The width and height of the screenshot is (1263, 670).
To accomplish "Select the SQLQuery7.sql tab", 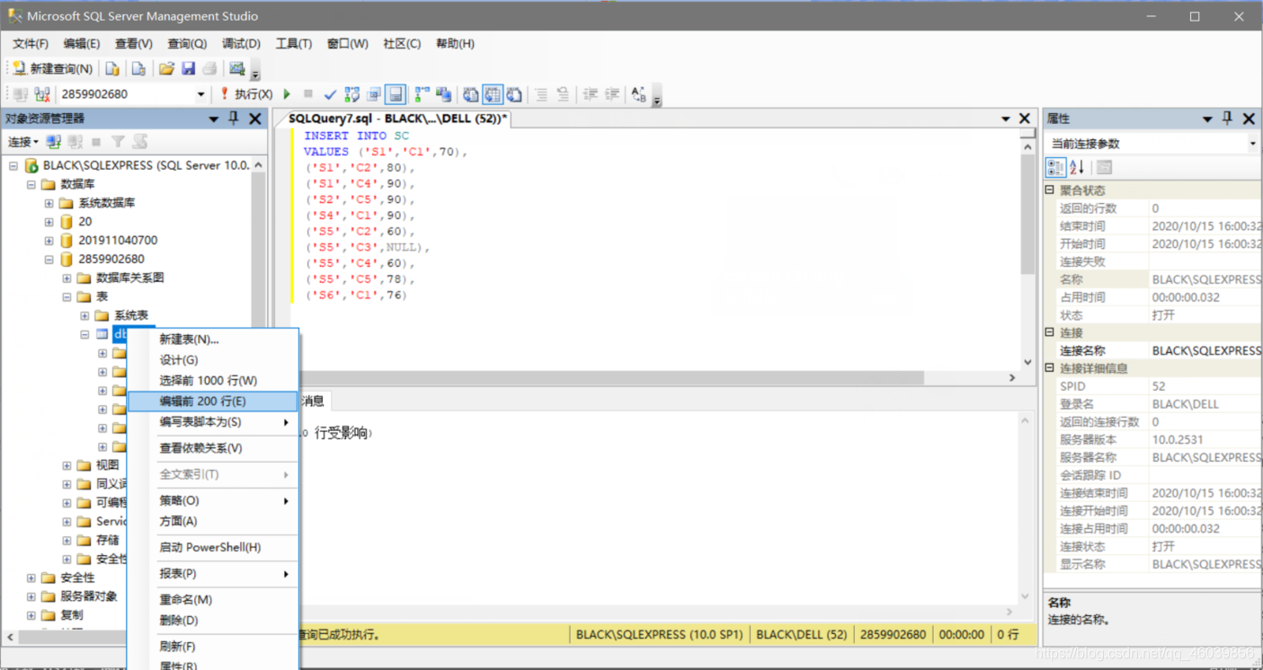I will [397, 119].
